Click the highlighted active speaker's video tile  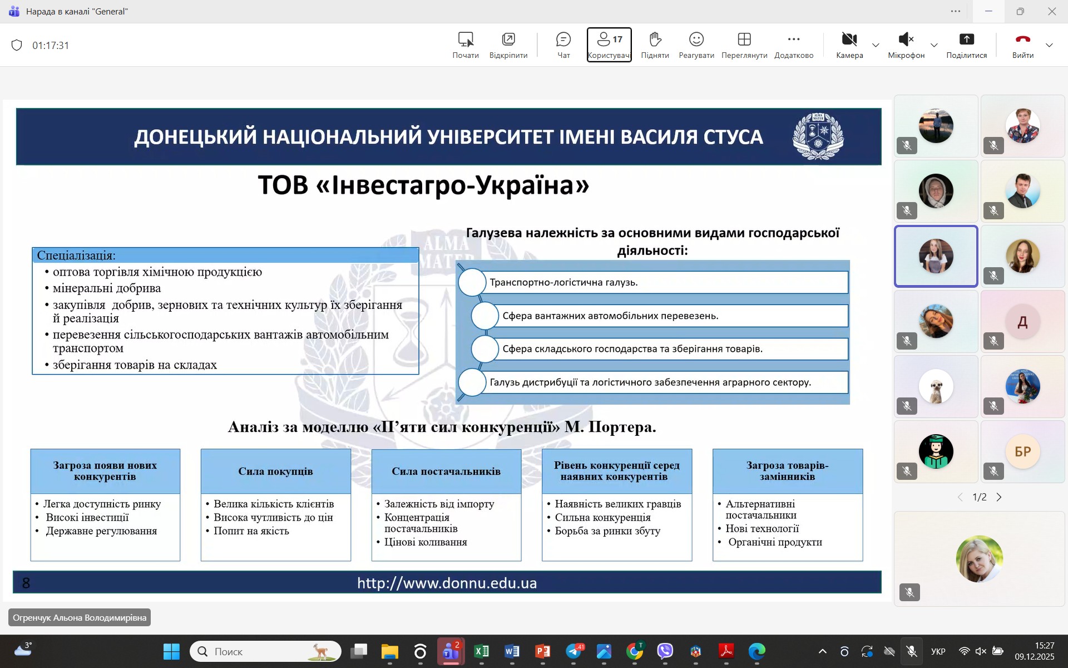coord(936,257)
